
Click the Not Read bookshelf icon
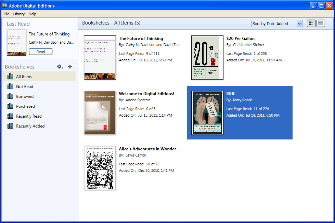pyautogui.click(x=10, y=86)
